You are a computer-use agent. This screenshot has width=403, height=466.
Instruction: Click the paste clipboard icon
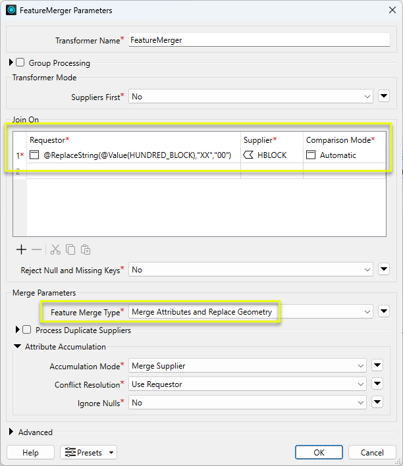86,249
